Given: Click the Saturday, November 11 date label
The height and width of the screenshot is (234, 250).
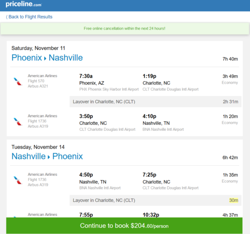Looking at the screenshot, I should click(x=38, y=48).
